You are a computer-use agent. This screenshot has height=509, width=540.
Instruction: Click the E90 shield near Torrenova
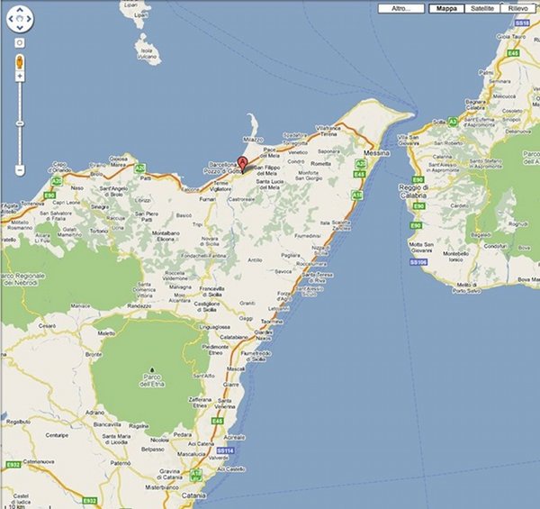click(x=49, y=195)
